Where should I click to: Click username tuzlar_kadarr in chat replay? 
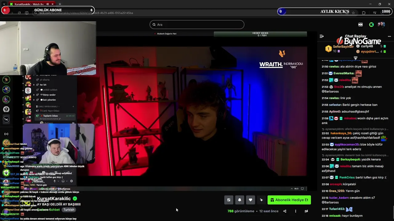pyautogui.click(x=339, y=198)
